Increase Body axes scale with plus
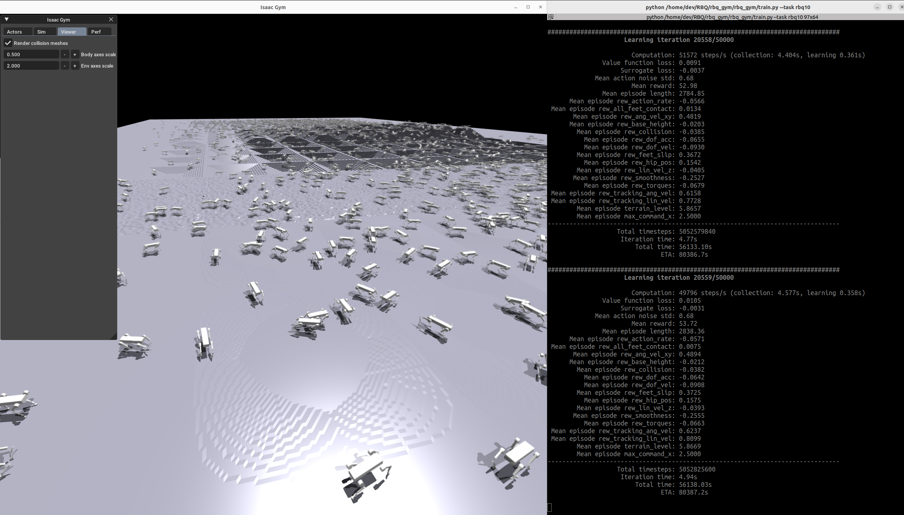 point(75,54)
